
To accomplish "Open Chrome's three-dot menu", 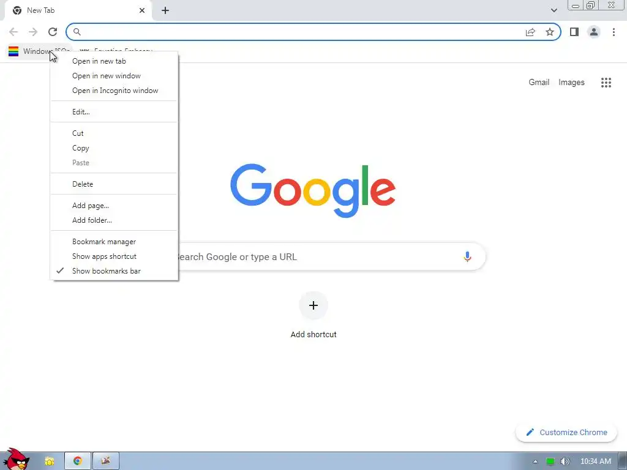I will [x=614, y=32].
